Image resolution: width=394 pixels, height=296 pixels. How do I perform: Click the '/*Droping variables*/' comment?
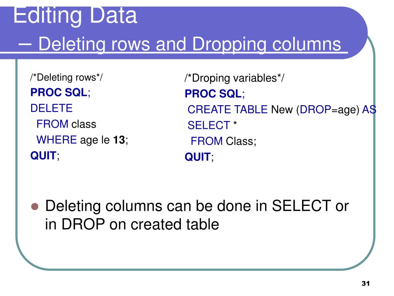click(x=234, y=78)
